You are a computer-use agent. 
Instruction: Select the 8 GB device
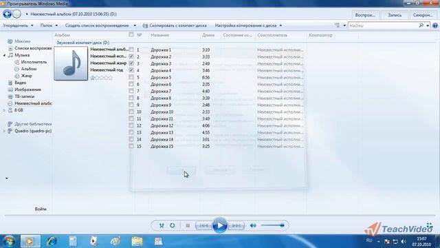click(19, 110)
